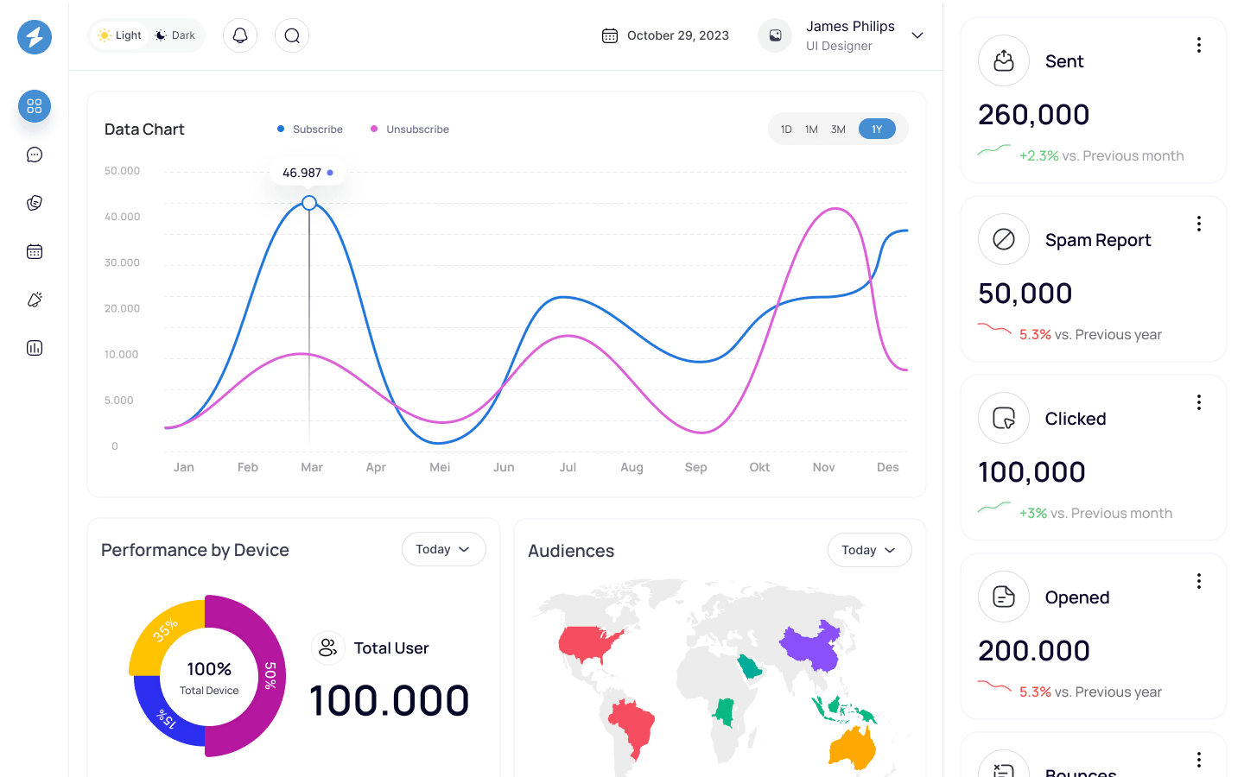Switch to Light theme mode
1244x777 pixels.
(119, 35)
